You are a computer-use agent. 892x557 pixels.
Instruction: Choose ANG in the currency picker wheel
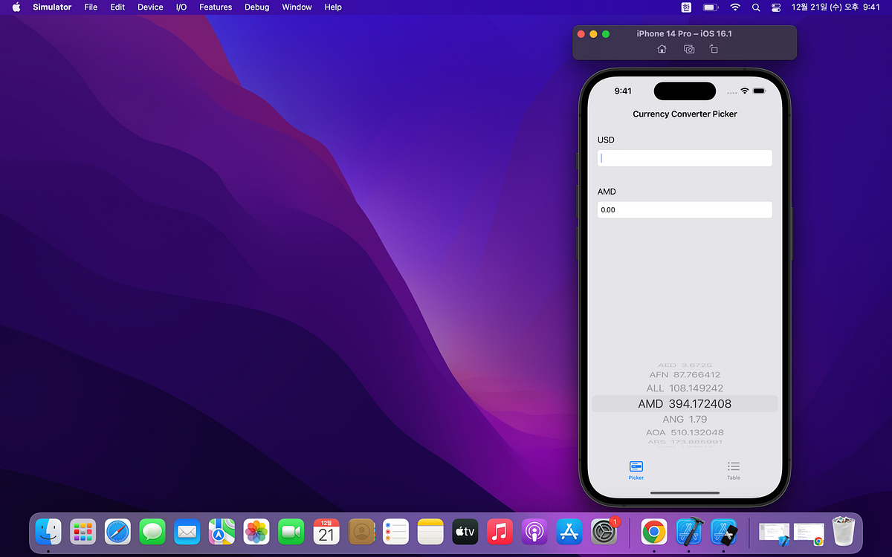coord(684,419)
